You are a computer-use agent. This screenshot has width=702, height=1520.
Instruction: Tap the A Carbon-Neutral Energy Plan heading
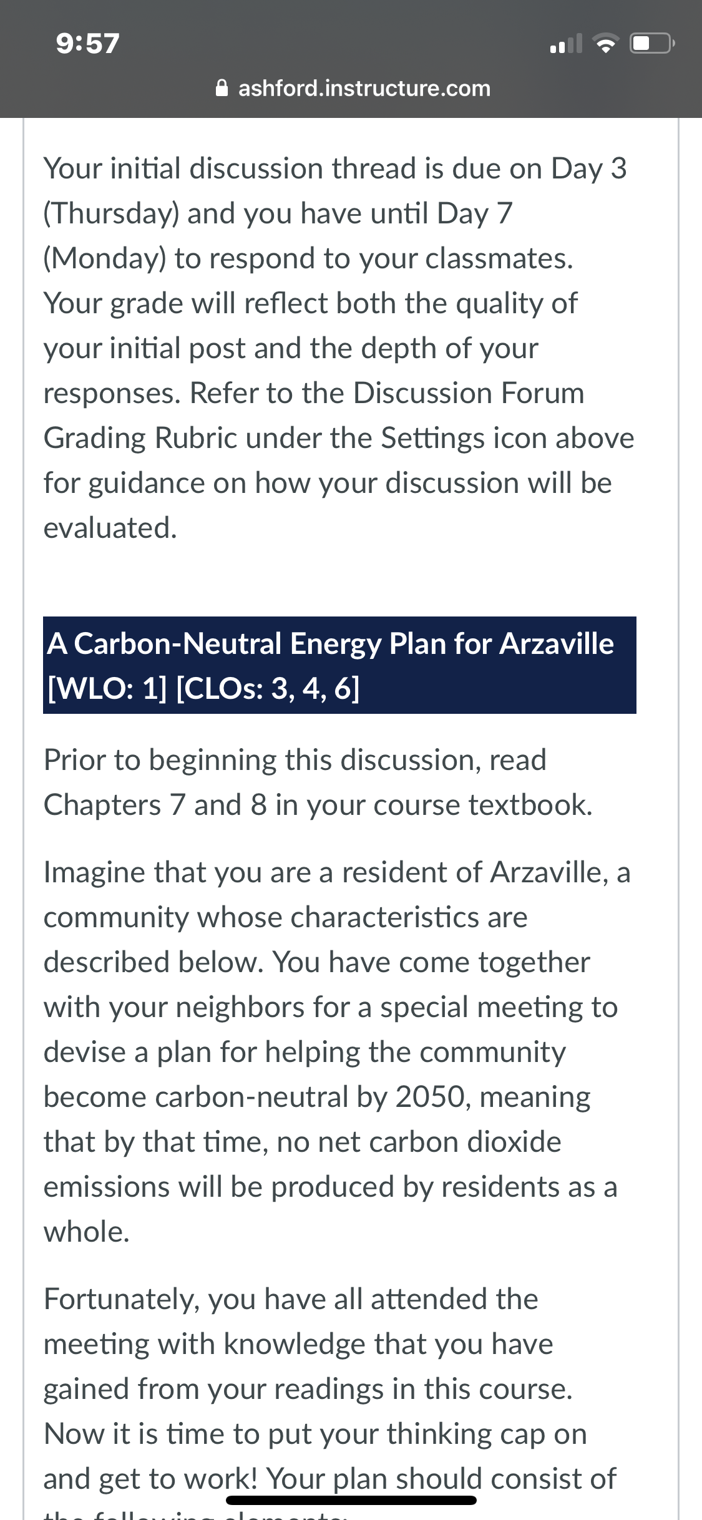point(331,643)
